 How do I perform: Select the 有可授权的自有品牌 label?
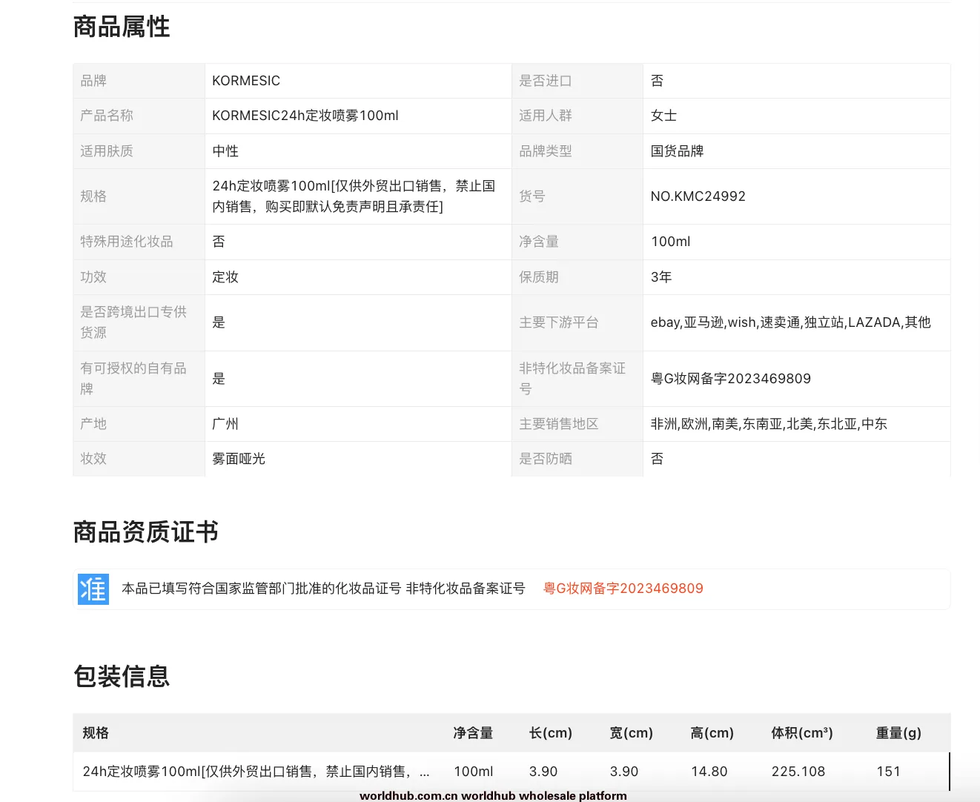point(133,379)
